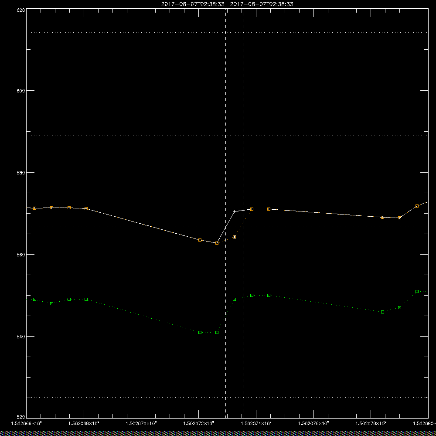Click the 540 y-axis label
The width and height of the screenshot is (436, 436).
point(21,337)
